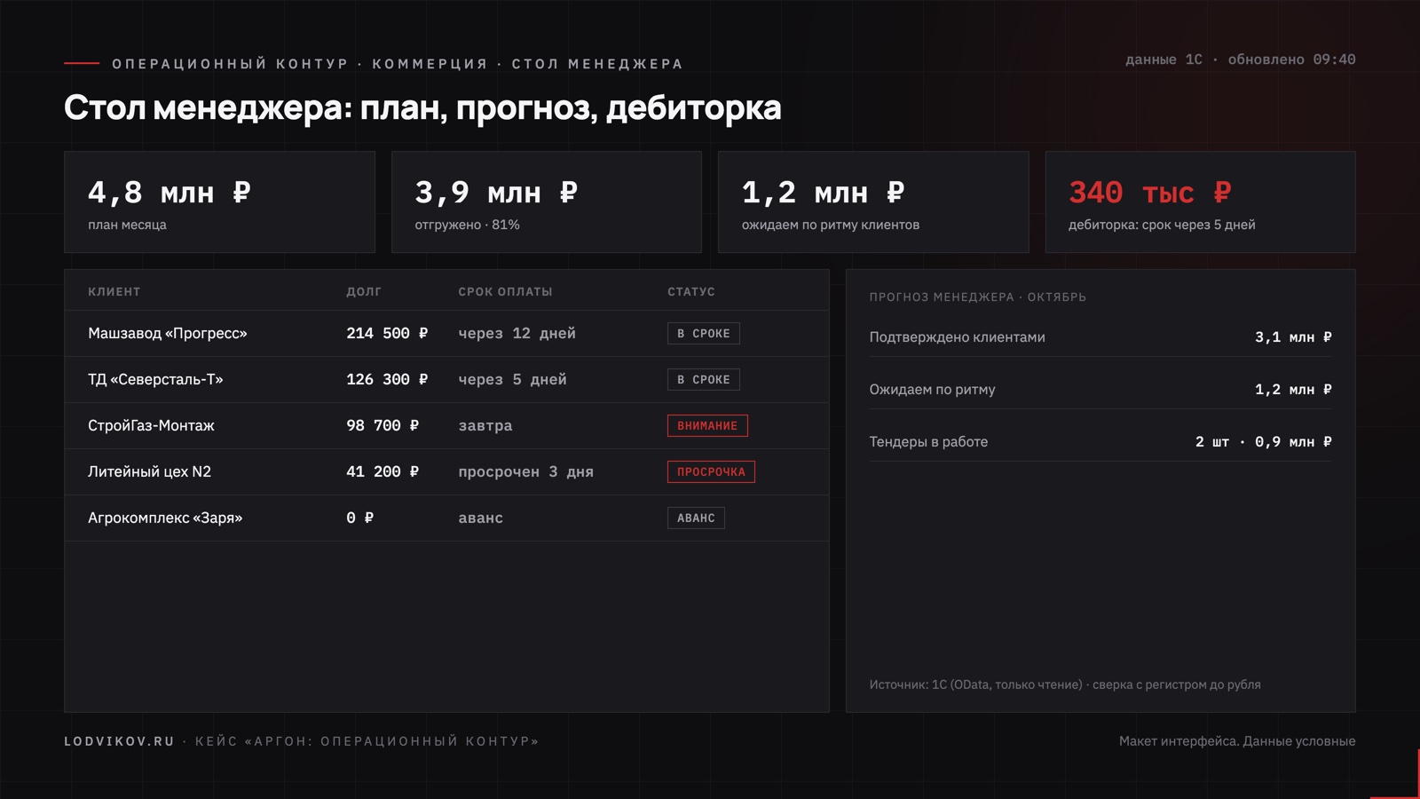Image resolution: width=1420 pixels, height=799 pixels.
Task: Sort table by the «ДОЛГ» column header
Action: pyautogui.click(x=364, y=291)
